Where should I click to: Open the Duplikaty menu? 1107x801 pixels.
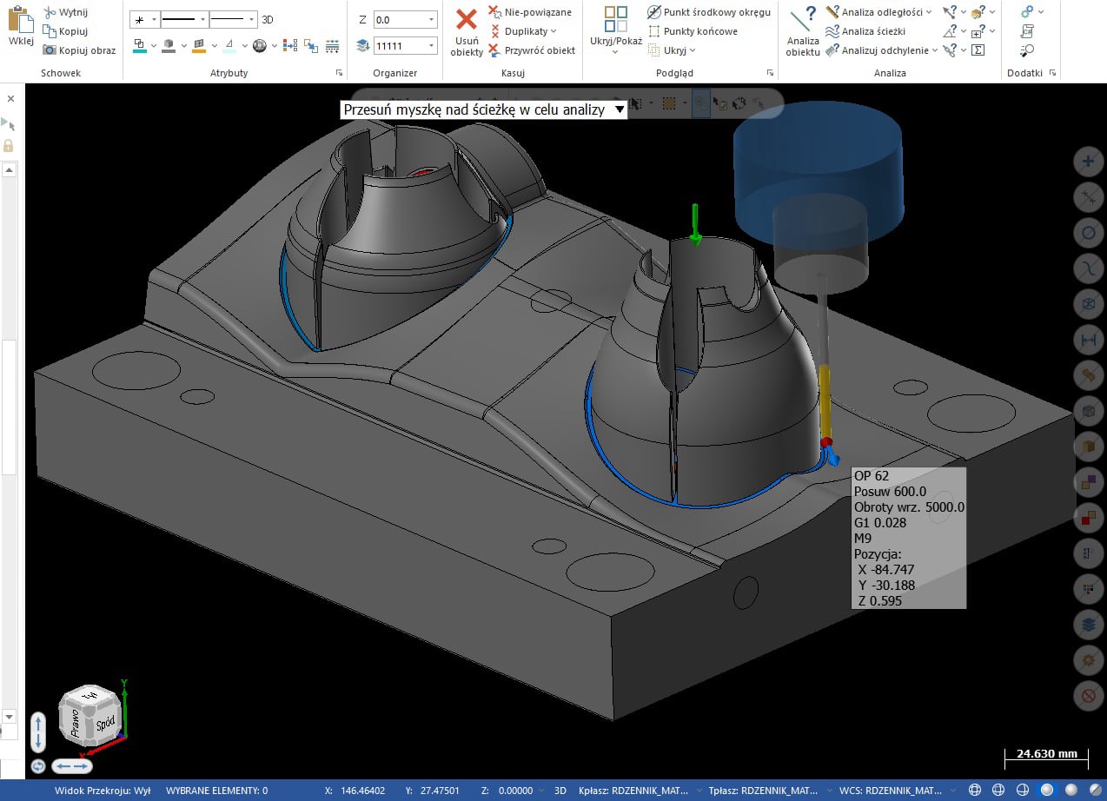tap(553, 31)
